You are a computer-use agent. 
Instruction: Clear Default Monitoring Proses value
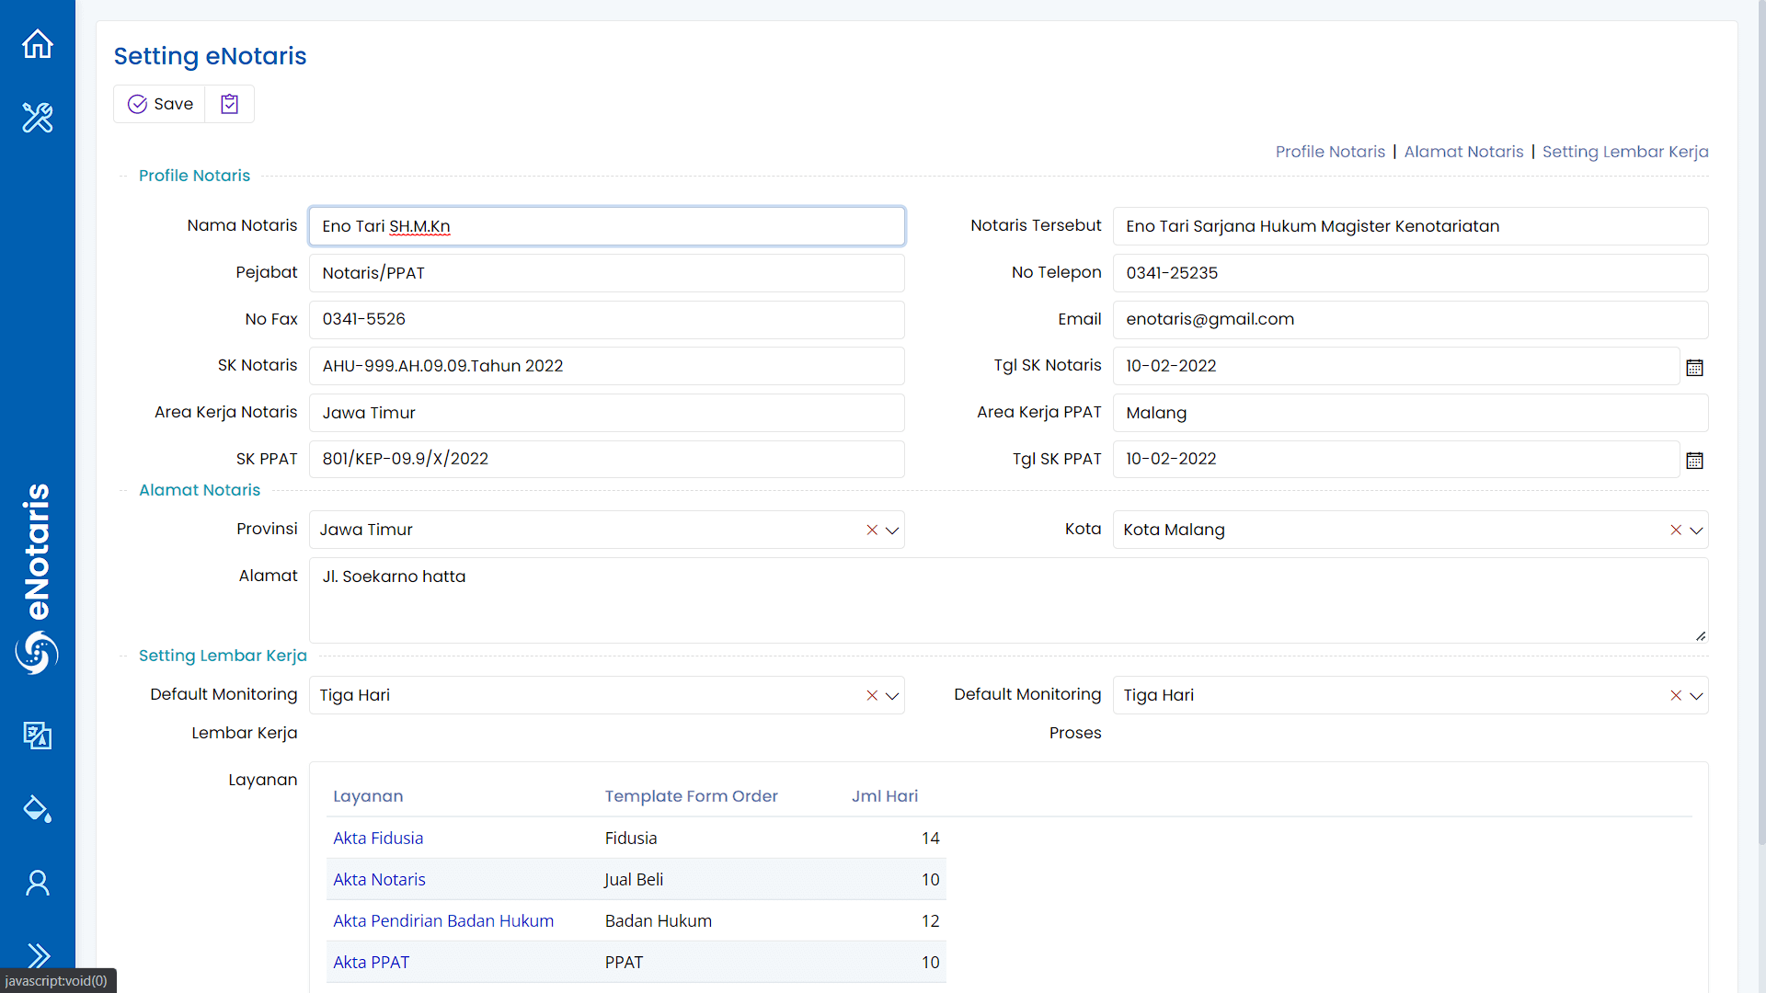(1676, 696)
